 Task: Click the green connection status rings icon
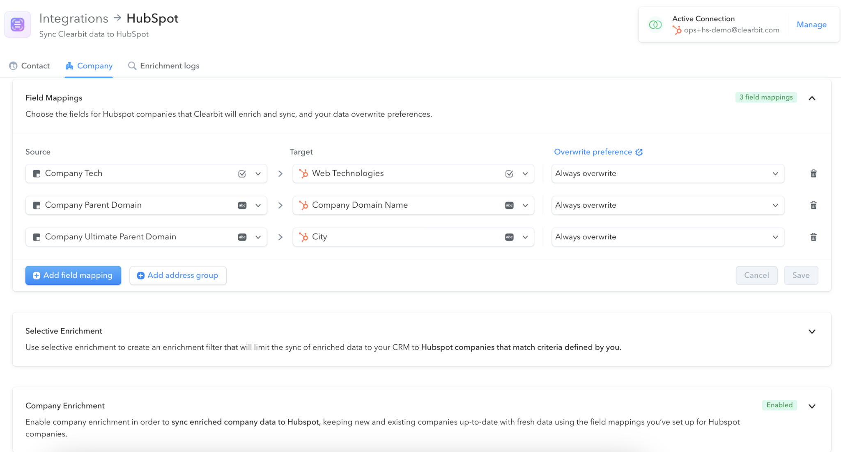(x=655, y=25)
